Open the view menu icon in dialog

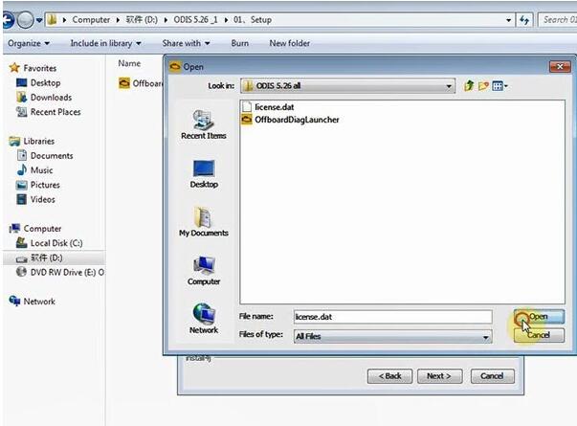[x=499, y=86]
